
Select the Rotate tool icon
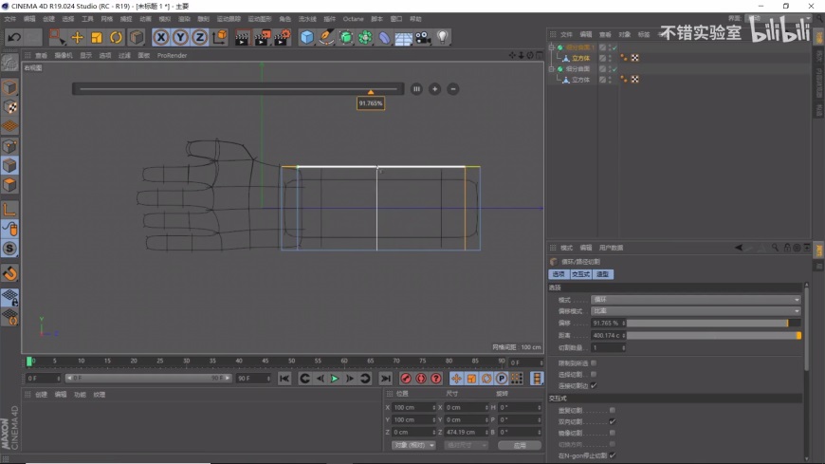(x=116, y=38)
